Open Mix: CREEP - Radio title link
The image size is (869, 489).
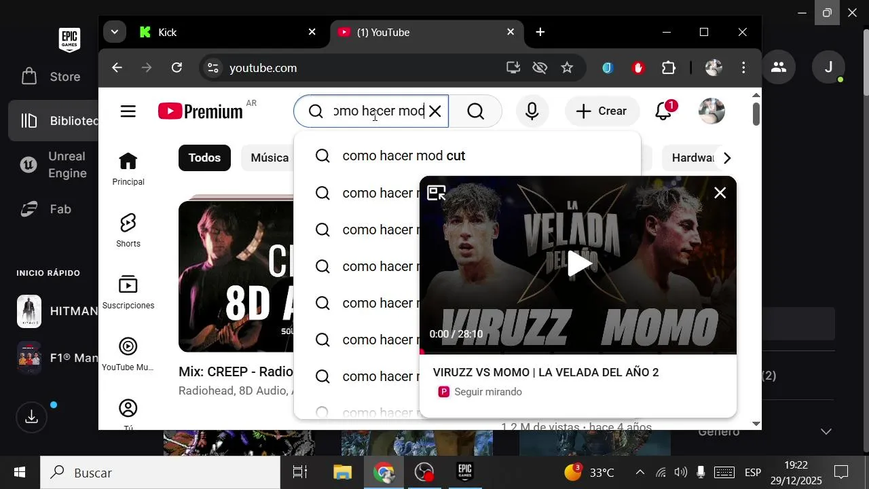(x=236, y=372)
